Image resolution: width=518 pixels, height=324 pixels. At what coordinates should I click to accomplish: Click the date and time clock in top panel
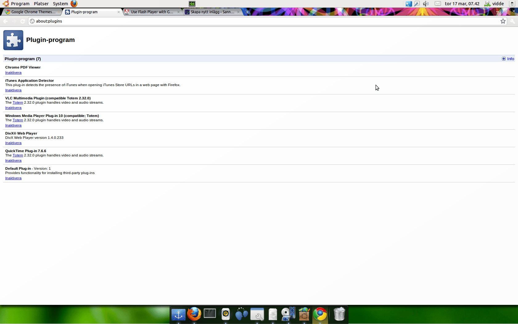click(462, 4)
